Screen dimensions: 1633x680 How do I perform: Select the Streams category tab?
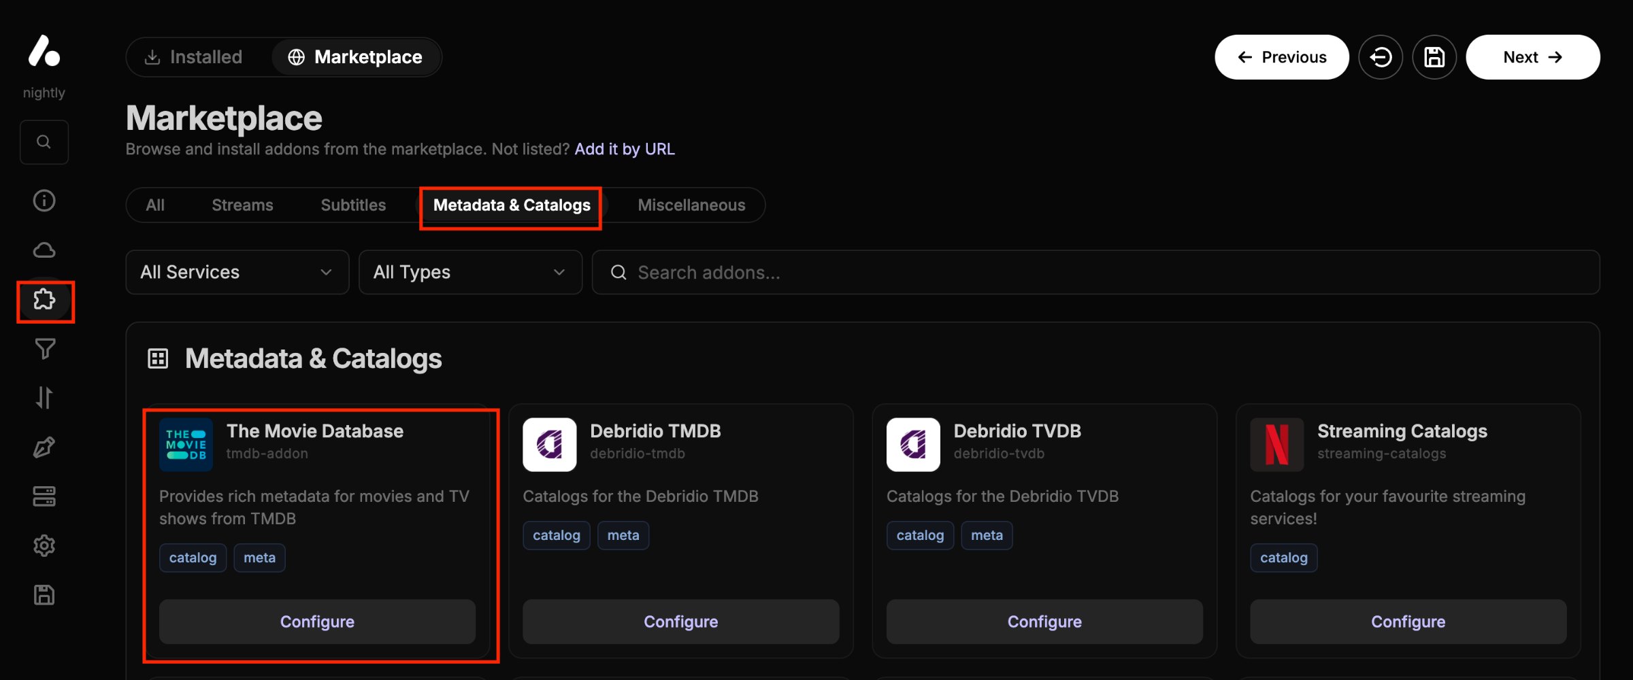[242, 205]
